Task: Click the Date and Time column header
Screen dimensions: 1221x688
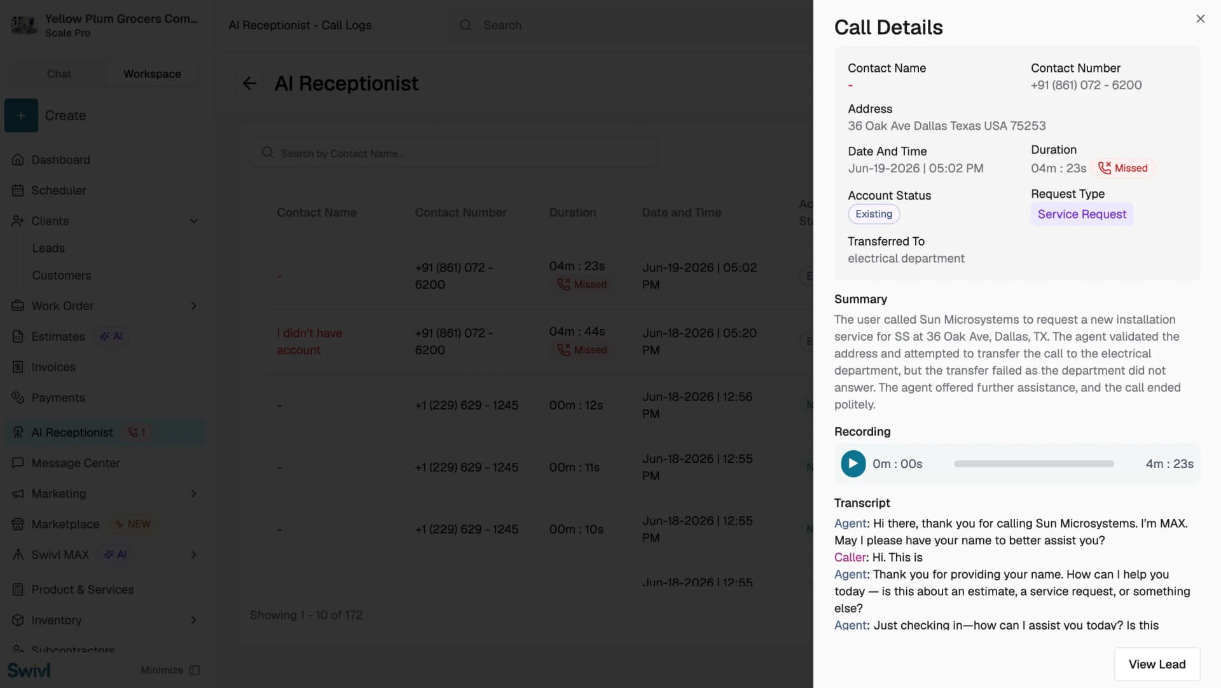Action: (681, 212)
